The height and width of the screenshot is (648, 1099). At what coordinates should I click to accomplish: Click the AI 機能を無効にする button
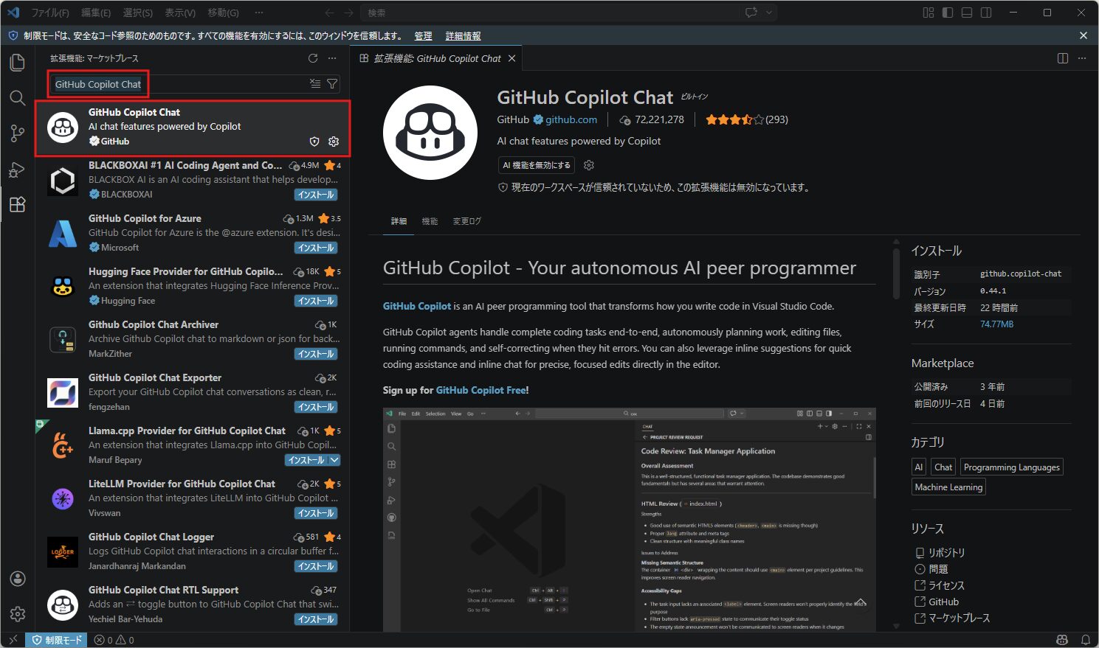[537, 165]
